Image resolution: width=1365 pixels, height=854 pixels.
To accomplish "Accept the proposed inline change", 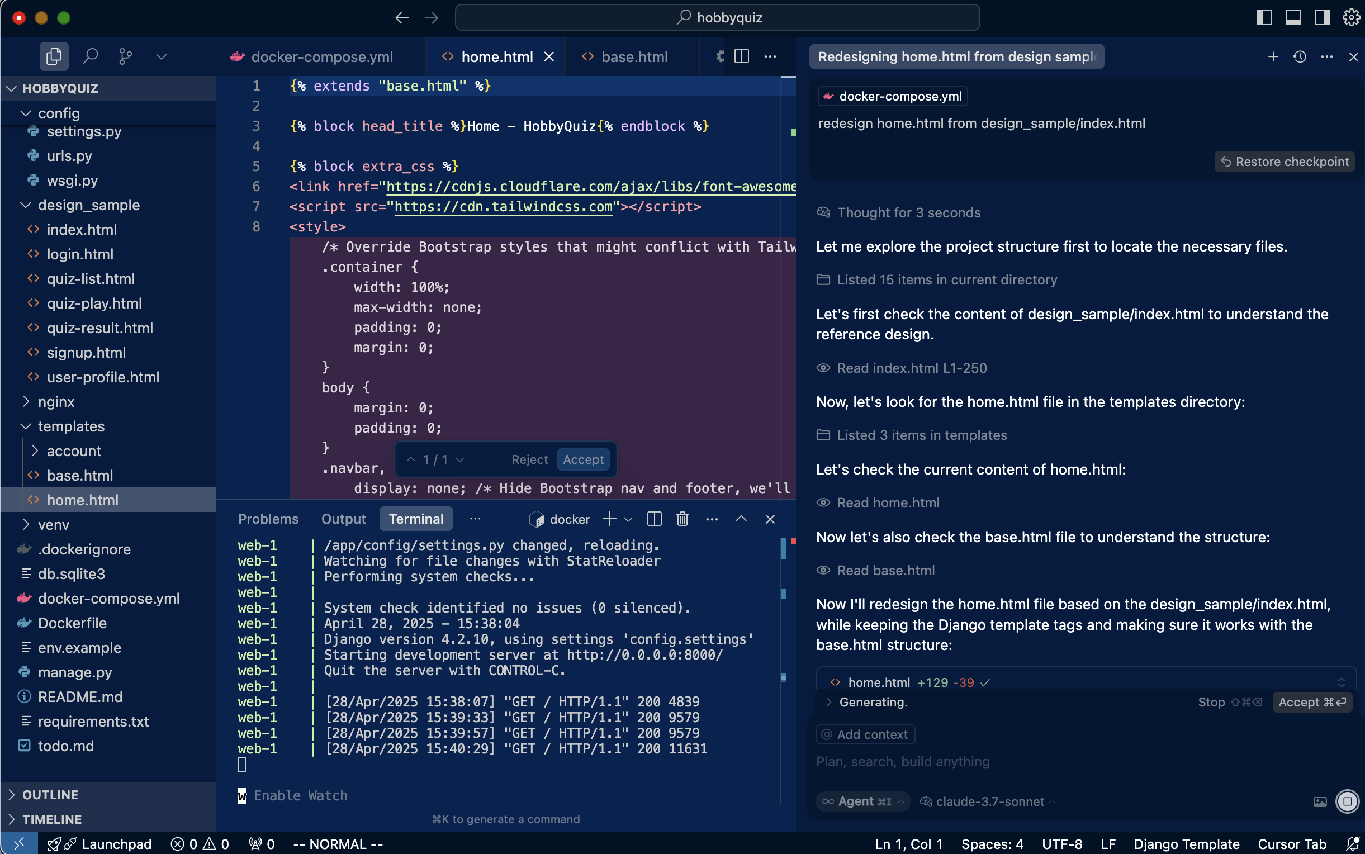I will click(583, 459).
